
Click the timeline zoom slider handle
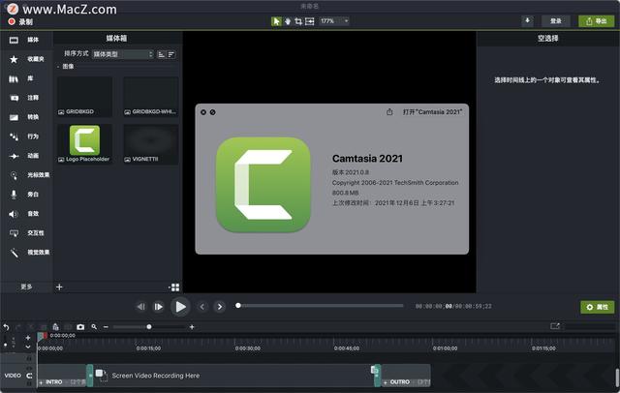point(149,326)
